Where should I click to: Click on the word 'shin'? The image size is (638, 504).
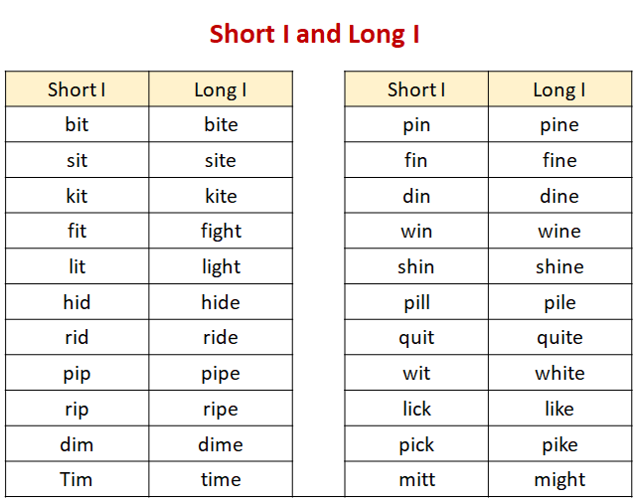pos(416,266)
